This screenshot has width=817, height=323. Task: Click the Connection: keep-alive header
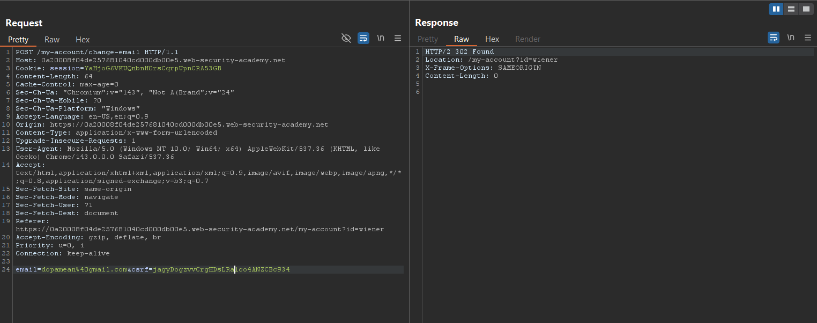tap(62, 253)
